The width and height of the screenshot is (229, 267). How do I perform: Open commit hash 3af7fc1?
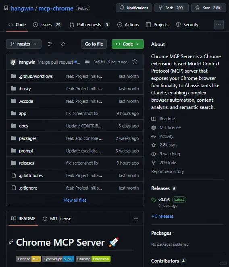pyautogui.click(x=100, y=62)
